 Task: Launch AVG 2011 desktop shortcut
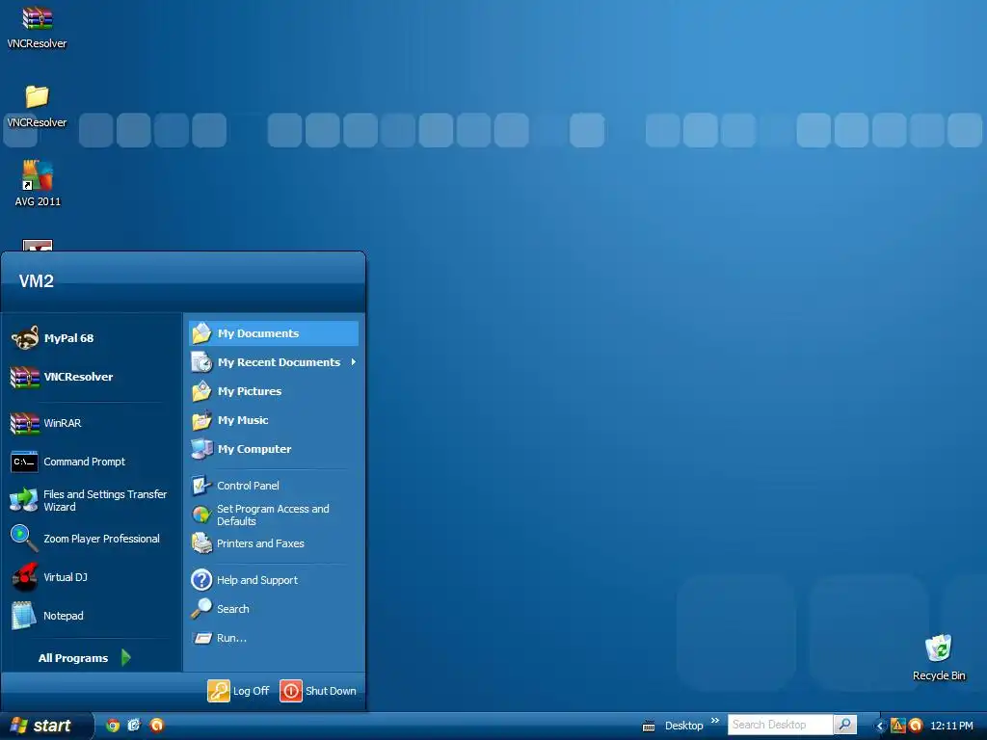tap(38, 183)
